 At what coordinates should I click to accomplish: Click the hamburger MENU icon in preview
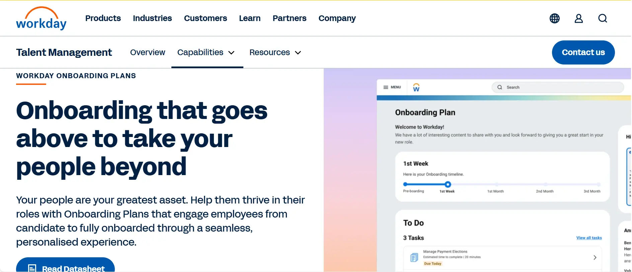click(x=386, y=87)
